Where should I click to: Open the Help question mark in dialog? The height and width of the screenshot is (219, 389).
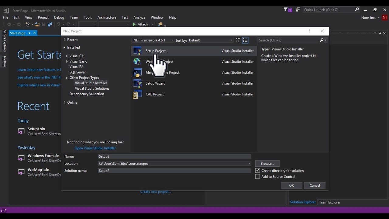click(309, 31)
